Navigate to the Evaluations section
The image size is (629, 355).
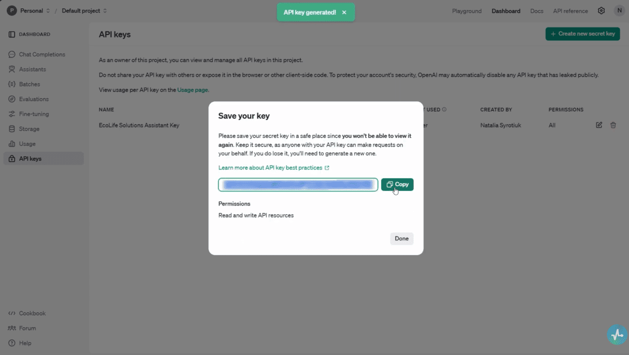tap(34, 99)
